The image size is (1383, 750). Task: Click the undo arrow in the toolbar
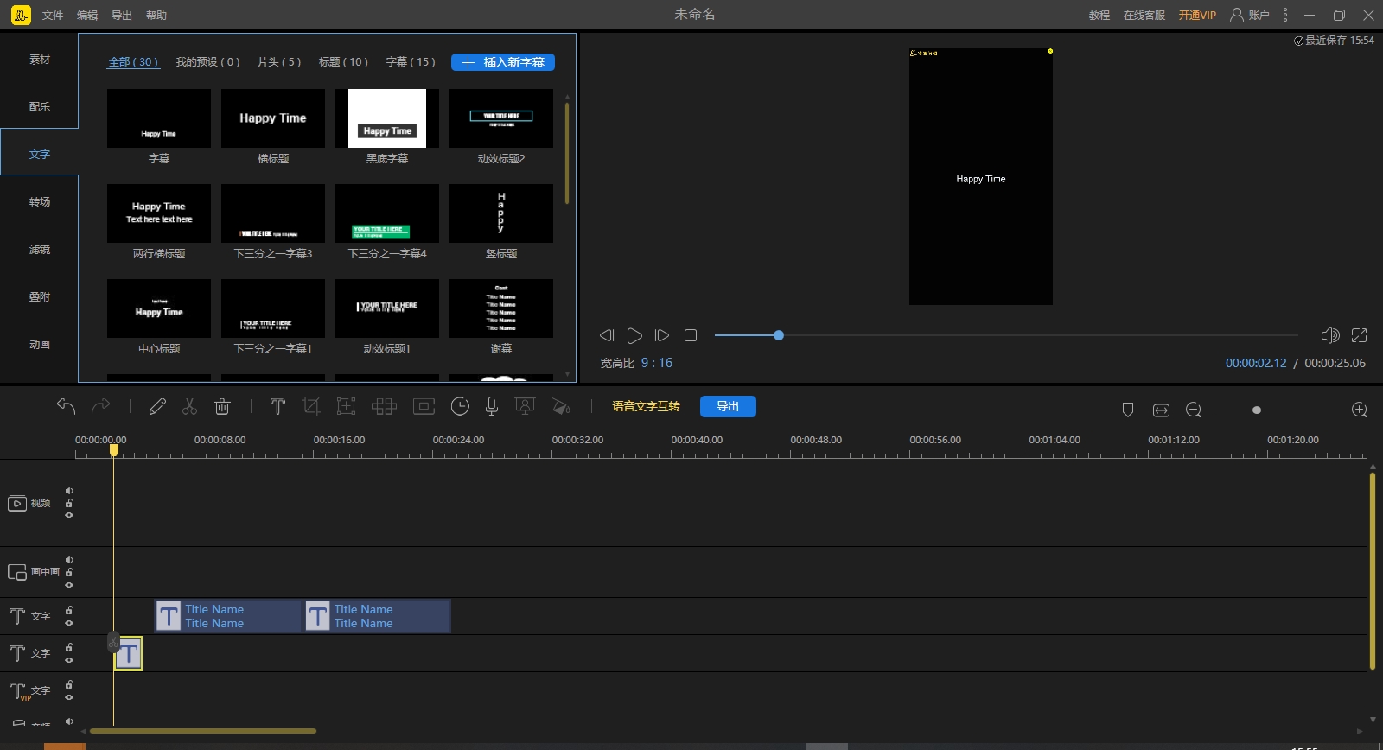coord(66,406)
